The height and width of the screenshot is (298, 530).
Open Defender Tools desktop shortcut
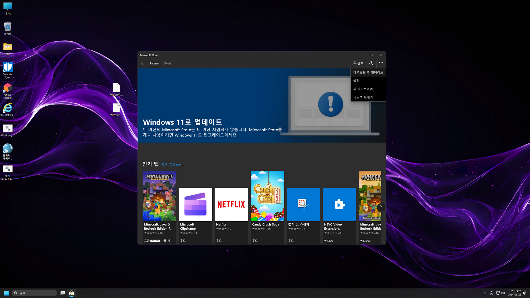(x=7, y=68)
